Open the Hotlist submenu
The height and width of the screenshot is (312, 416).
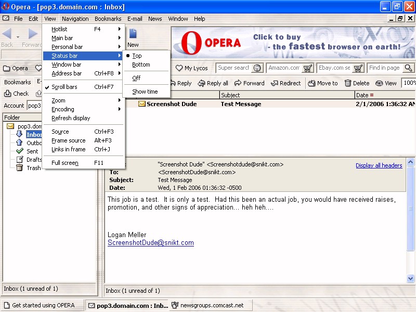pyautogui.click(x=59, y=29)
